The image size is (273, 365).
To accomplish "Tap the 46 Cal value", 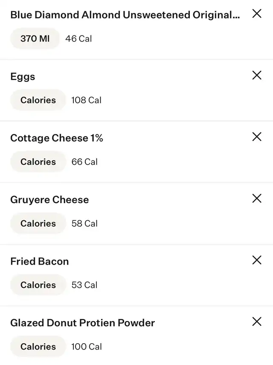I will (78, 38).
